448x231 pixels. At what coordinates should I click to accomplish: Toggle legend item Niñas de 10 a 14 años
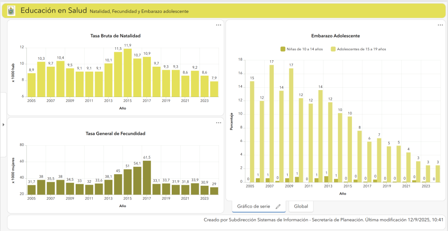point(302,49)
